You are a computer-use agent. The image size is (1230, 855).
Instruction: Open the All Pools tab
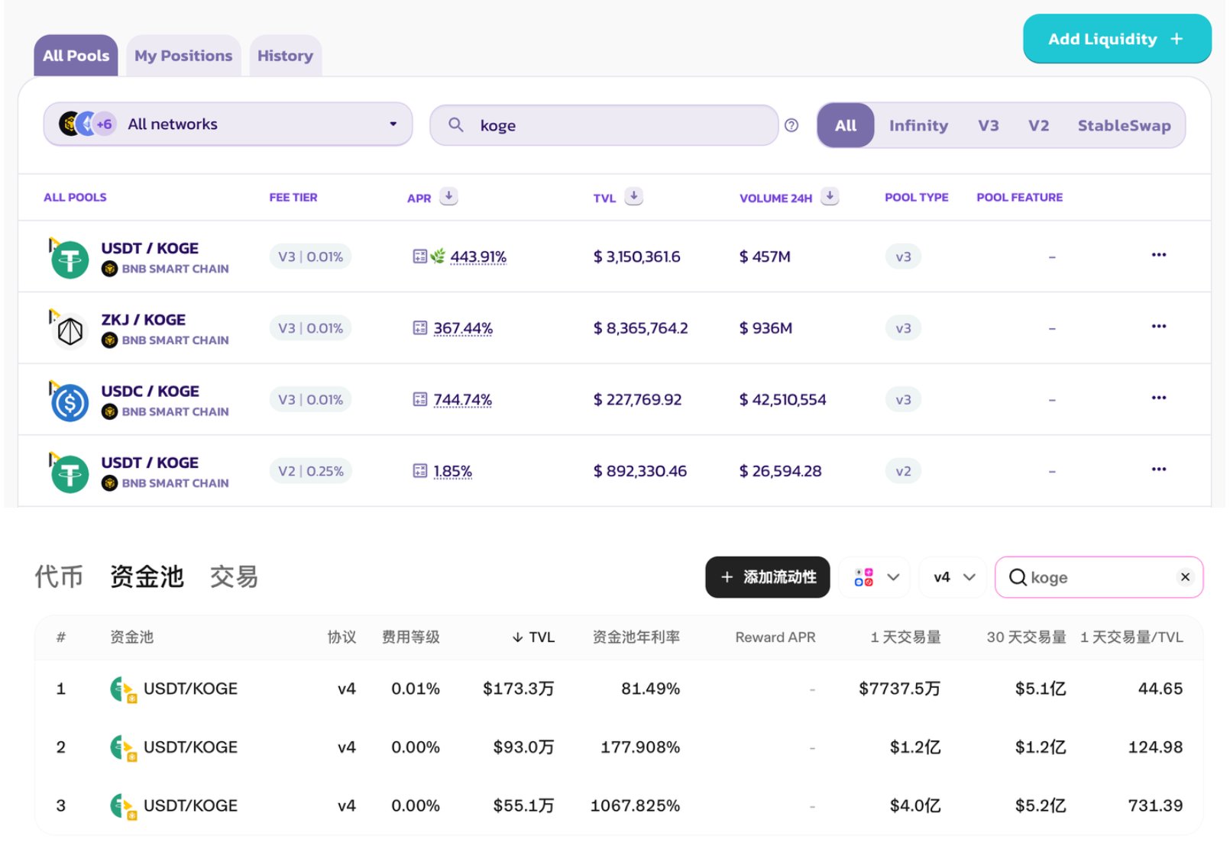76,56
